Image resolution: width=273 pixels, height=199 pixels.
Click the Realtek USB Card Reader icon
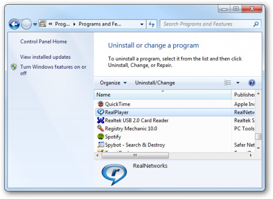pos(100,120)
